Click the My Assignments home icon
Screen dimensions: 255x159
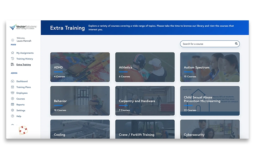[x=12, y=53]
